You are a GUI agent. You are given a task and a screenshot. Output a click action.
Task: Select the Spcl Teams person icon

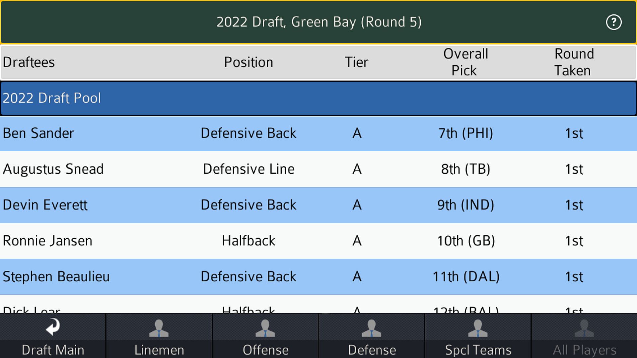coord(478,328)
